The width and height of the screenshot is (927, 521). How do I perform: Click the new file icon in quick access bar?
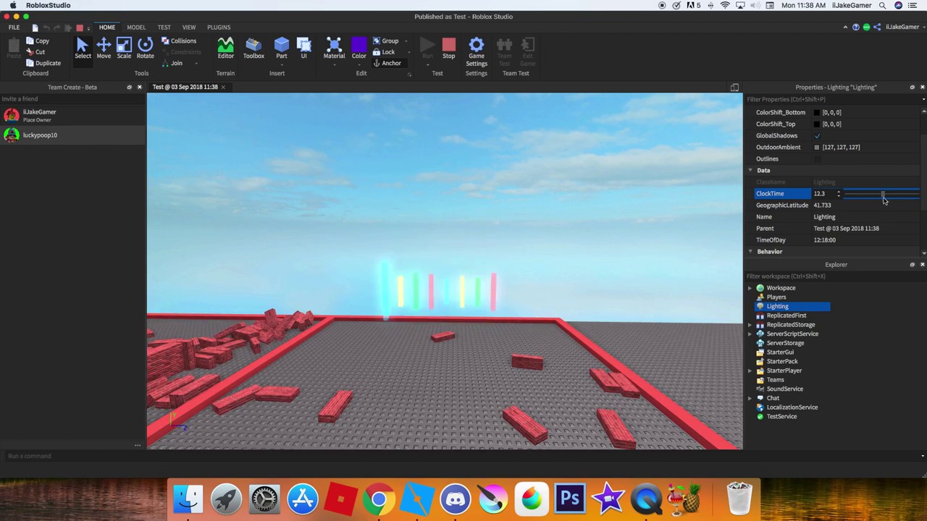[x=35, y=27]
